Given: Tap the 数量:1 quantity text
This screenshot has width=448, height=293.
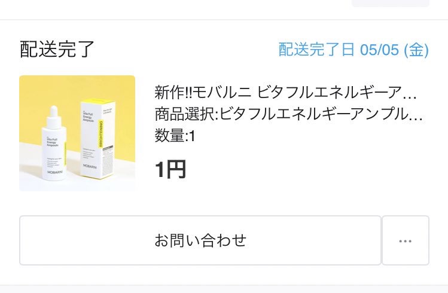Looking at the screenshot, I should [175, 136].
